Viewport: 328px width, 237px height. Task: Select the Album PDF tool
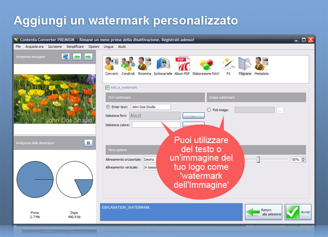(182, 66)
